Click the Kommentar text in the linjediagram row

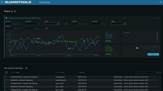click(x=131, y=77)
